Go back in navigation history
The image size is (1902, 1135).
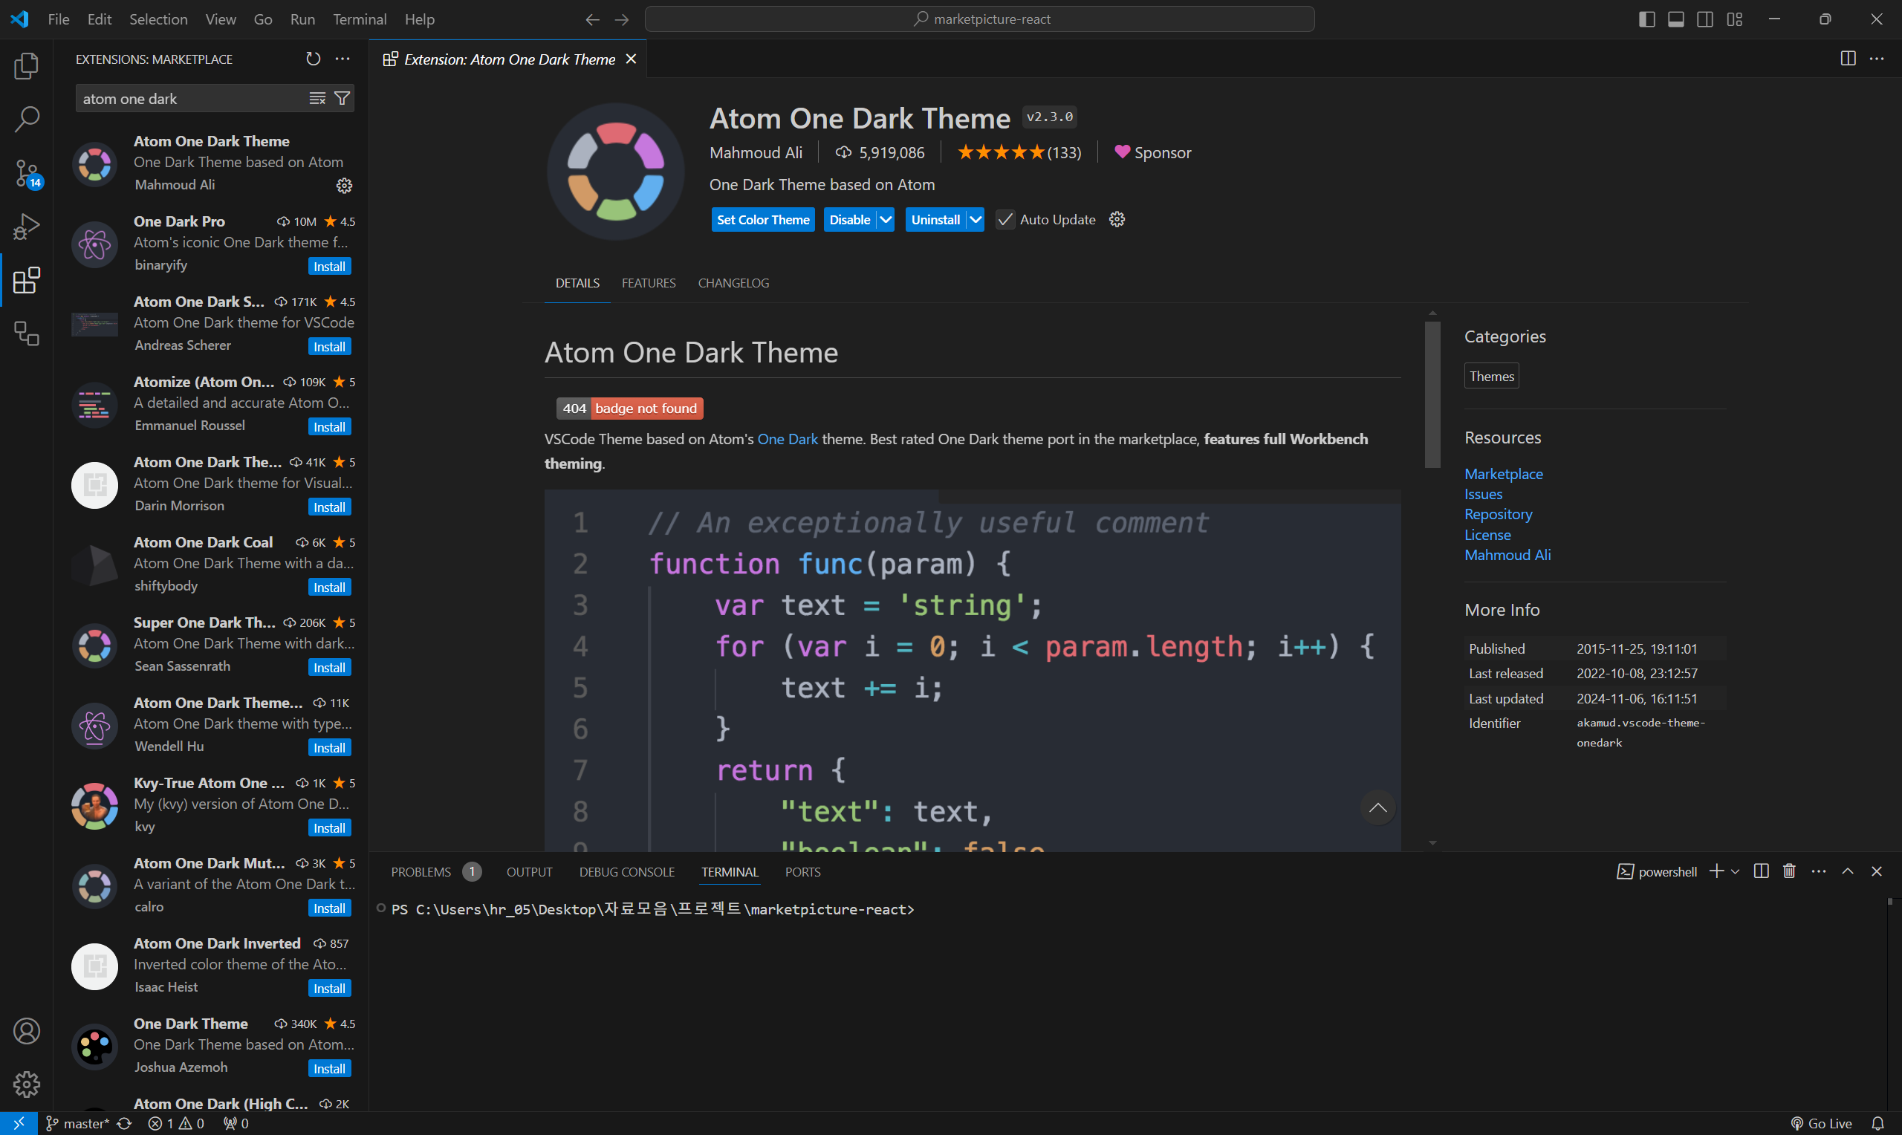(x=592, y=19)
